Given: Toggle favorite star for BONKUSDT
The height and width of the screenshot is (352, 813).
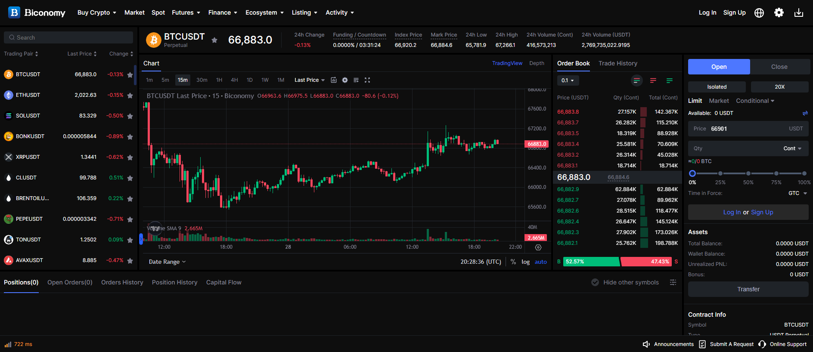Looking at the screenshot, I should [x=130, y=136].
